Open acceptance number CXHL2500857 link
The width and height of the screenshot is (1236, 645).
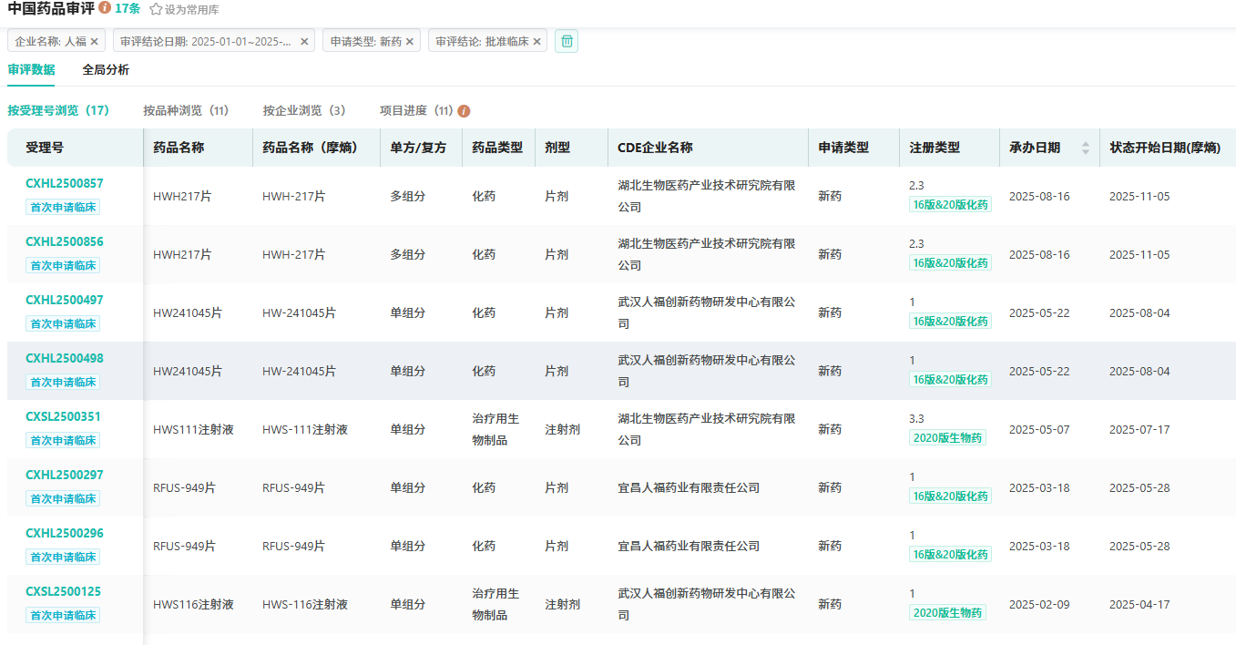(65, 183)
